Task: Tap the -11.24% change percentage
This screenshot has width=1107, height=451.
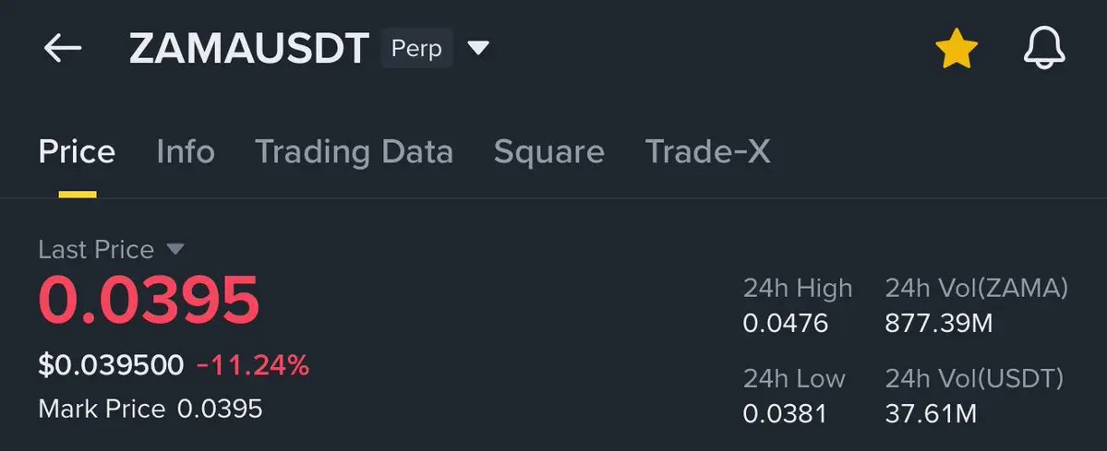Action: 253,366
